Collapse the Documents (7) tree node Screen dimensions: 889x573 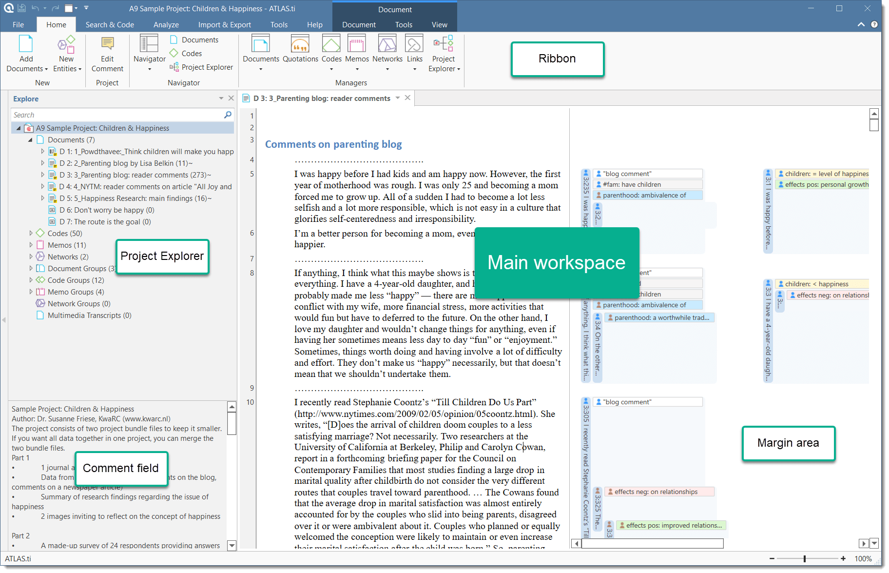(x=31, y=140)
